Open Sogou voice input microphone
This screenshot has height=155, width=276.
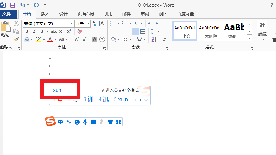point(85,122)
